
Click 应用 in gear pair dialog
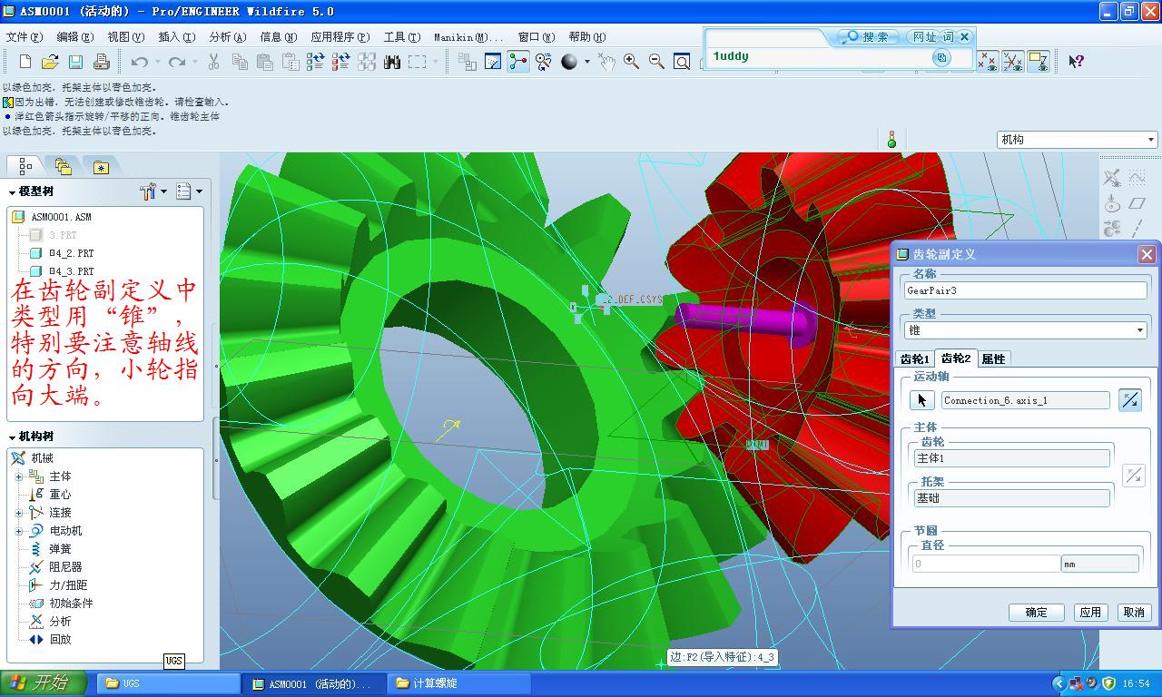coord(1090,613)
